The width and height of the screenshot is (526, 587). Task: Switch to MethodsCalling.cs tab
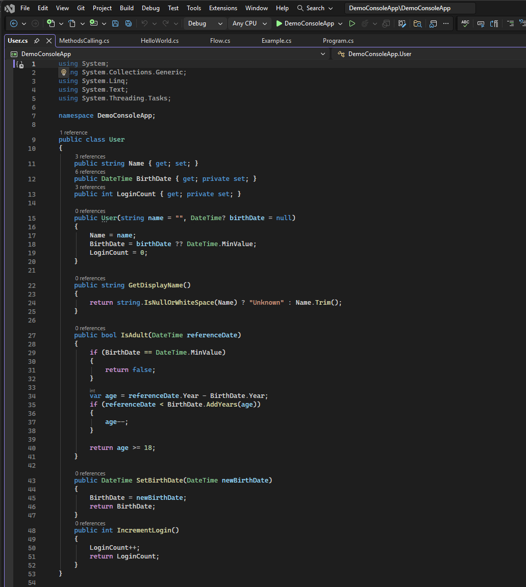pyautogui.click(x=84, y=40)
